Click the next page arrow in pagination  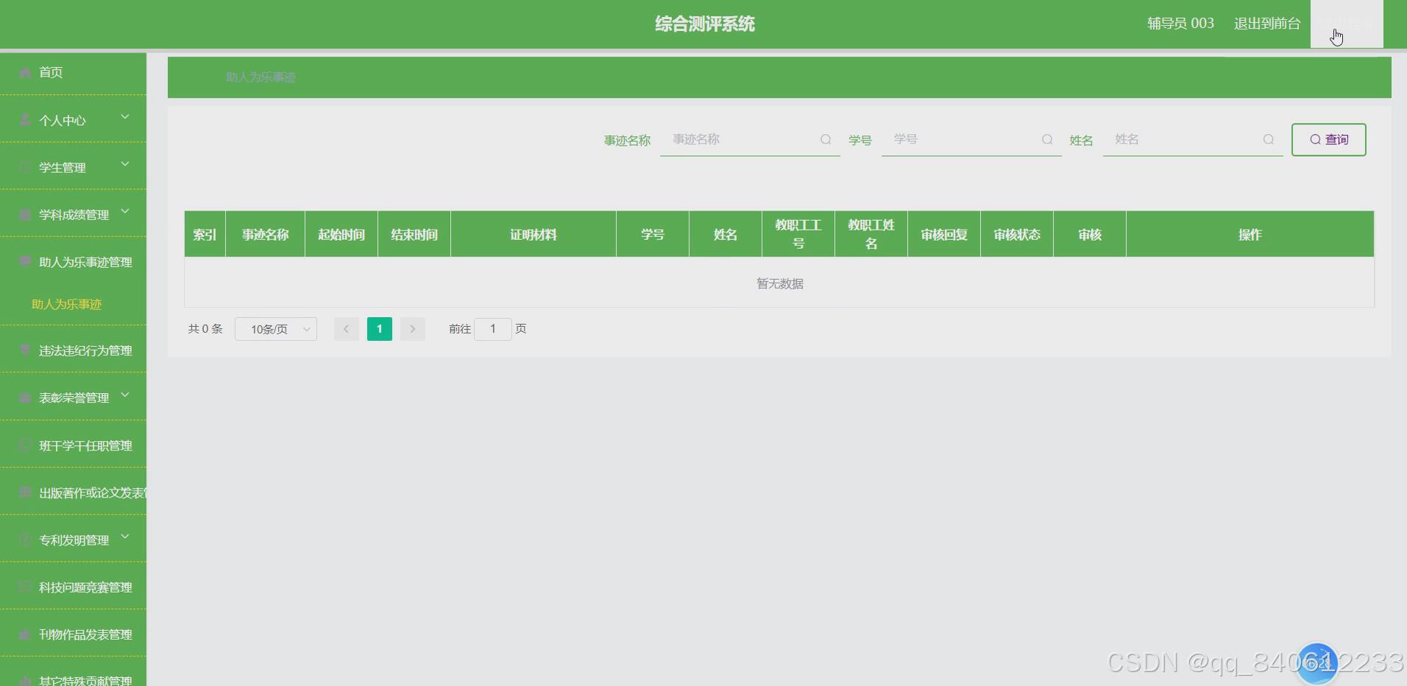click(x=412, y=329)
